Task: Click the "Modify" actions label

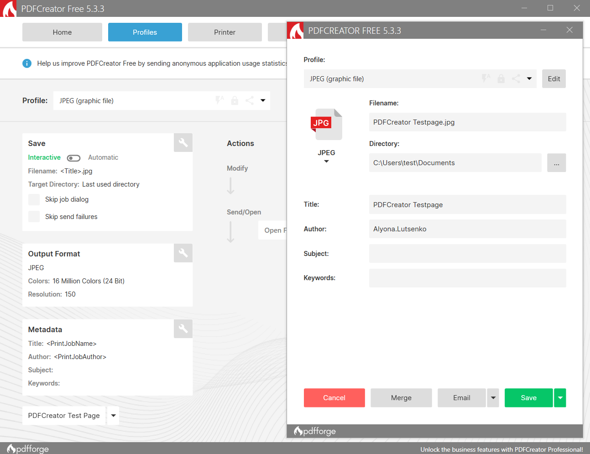Action: click(237, 168)
